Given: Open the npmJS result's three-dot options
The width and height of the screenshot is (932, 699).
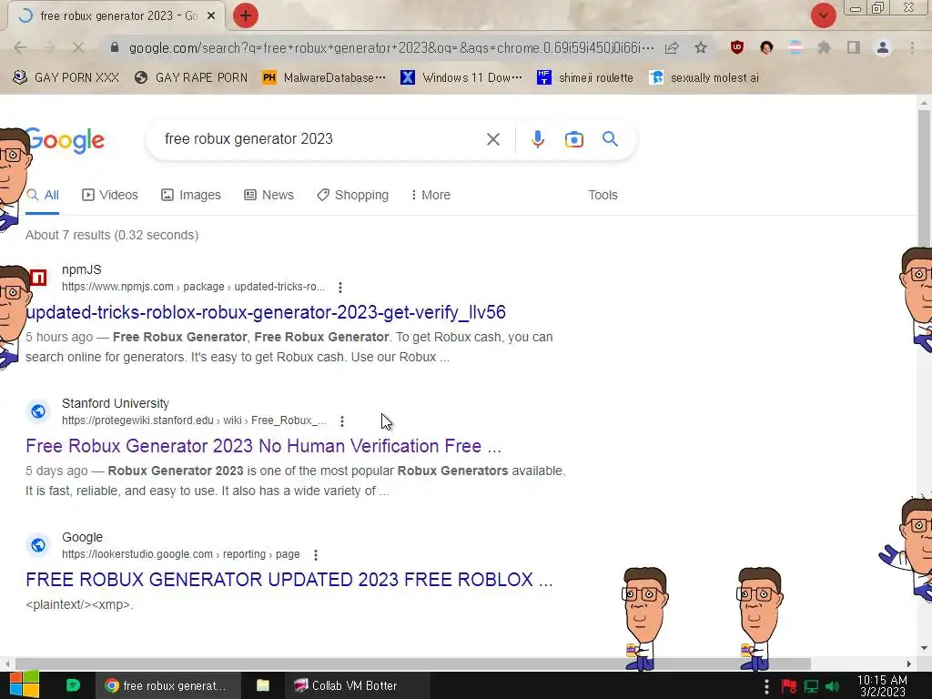Looking at the screenshot, I should 340,288.
